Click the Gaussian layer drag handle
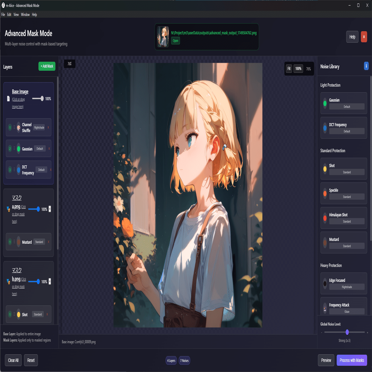The width and height of the screenshot is (372, 372). coord(14,148)
